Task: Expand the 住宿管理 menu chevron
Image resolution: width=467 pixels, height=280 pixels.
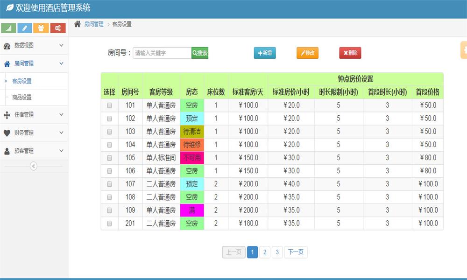Action: (61, 114)
